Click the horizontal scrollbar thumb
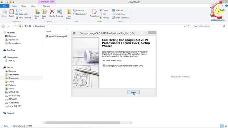Image resolution: width=228 pixels, height=128 pixels. coord(83,123)
